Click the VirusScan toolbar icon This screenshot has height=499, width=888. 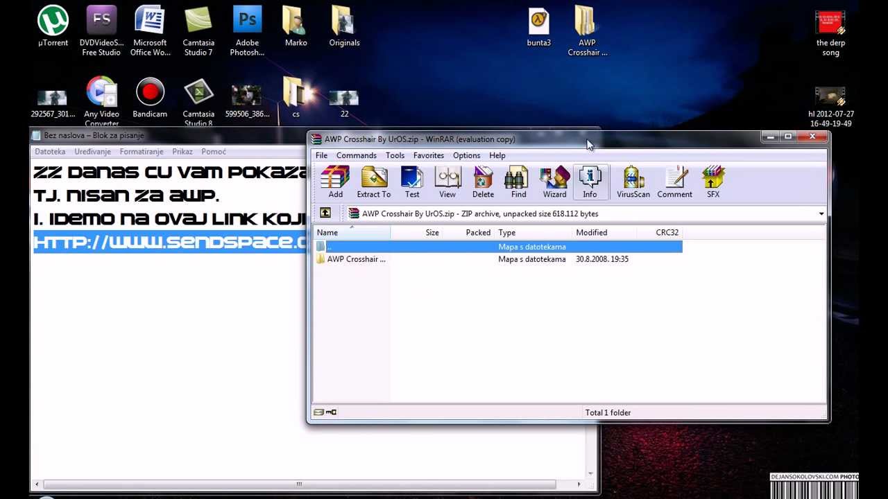[633, 182]
